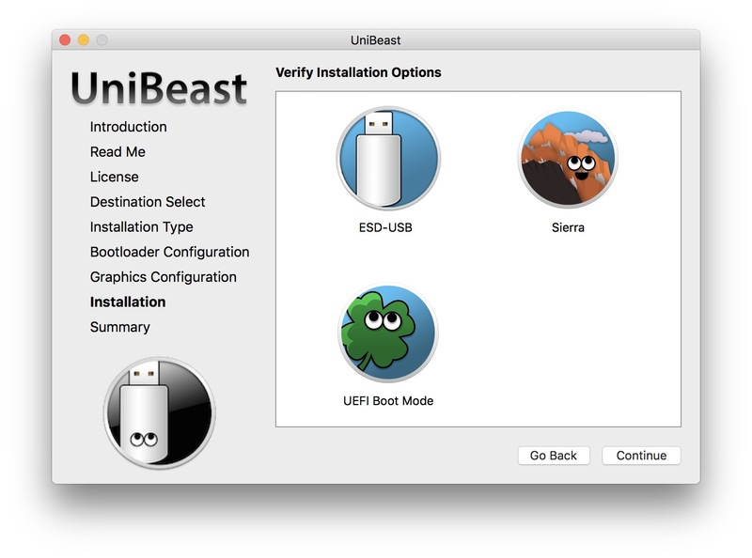Image resolution: width=752 pixels, height=558 pixels.
Task: Click the Continue button
Action: (x=641, y=456)
